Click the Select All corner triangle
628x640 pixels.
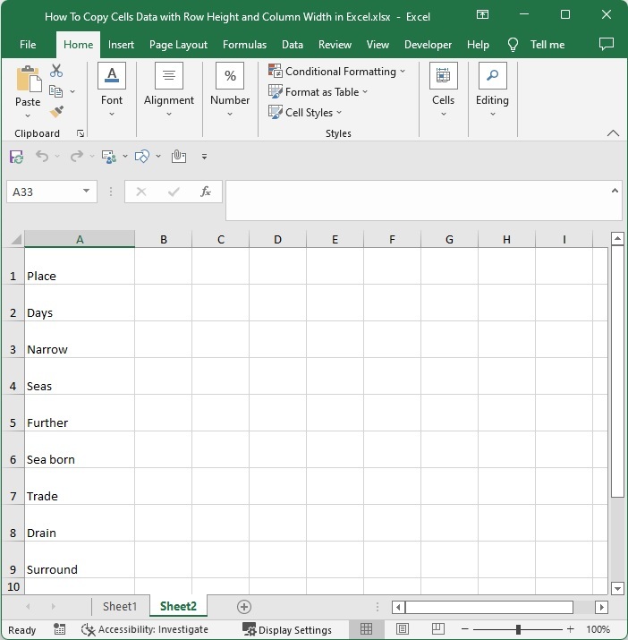tap(16, 239)
